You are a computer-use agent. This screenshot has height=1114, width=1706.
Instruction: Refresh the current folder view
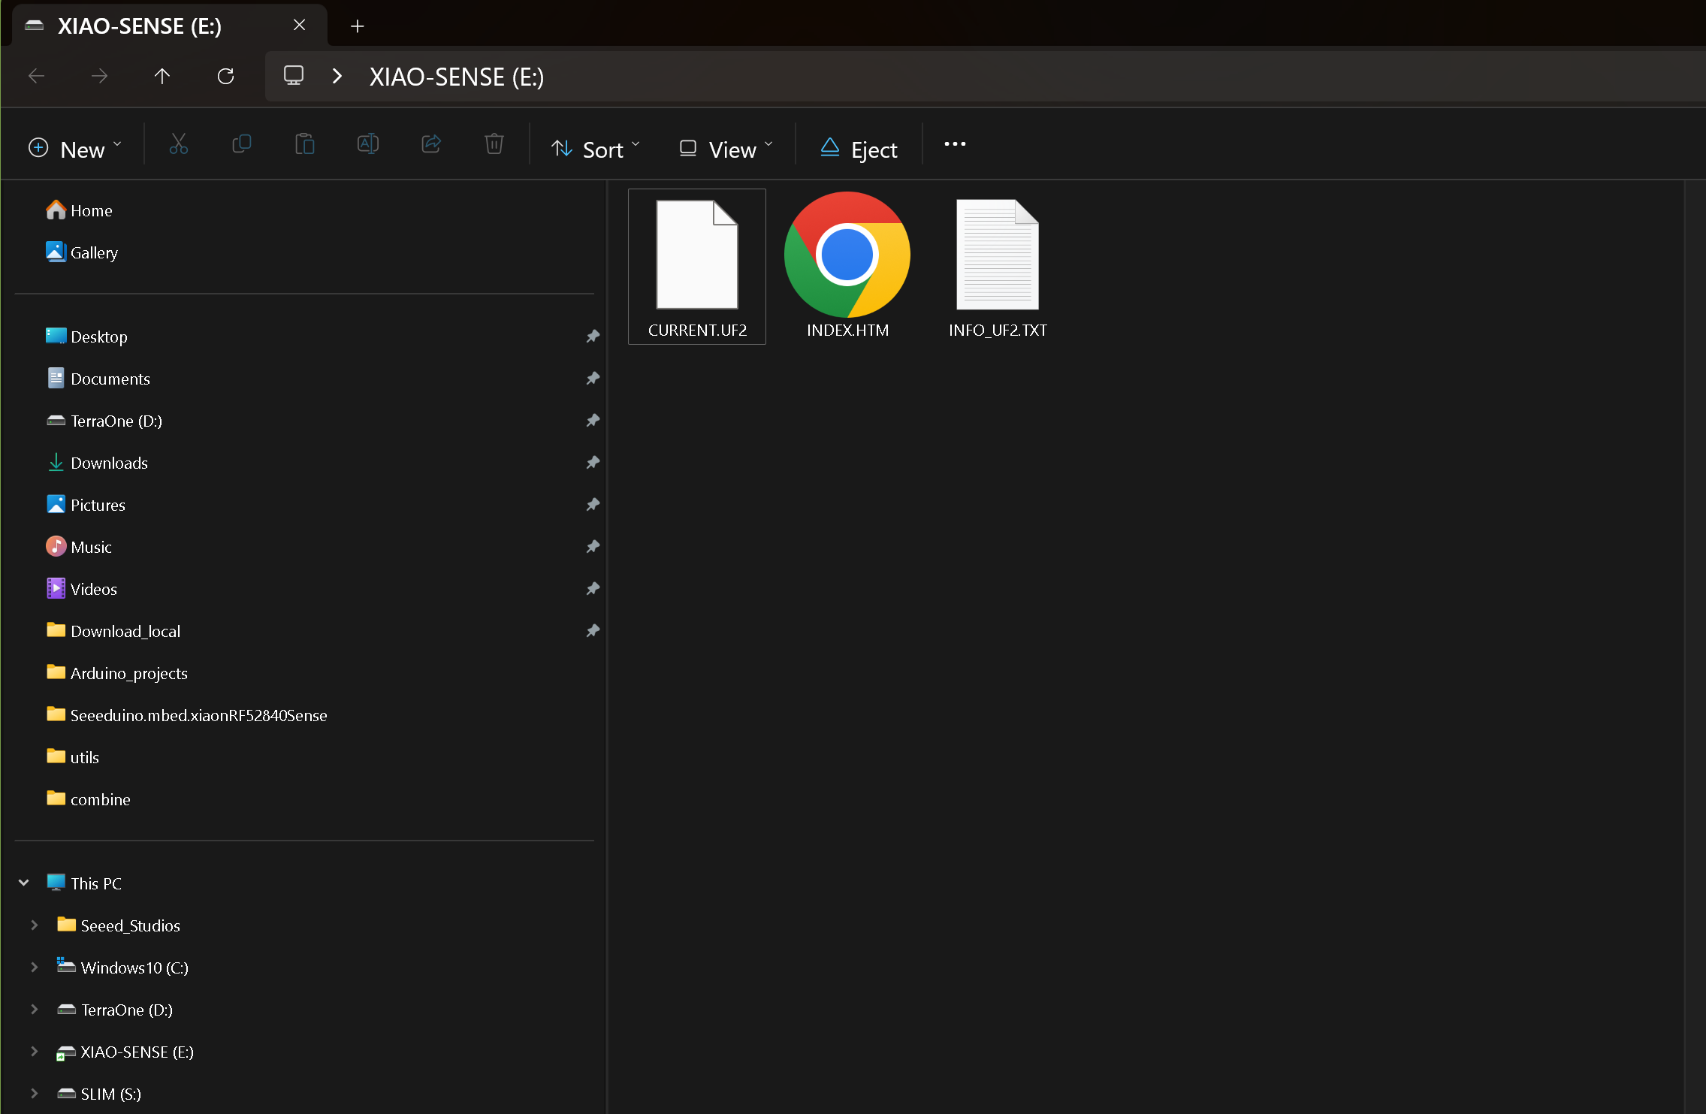click(x=225, y=76)
